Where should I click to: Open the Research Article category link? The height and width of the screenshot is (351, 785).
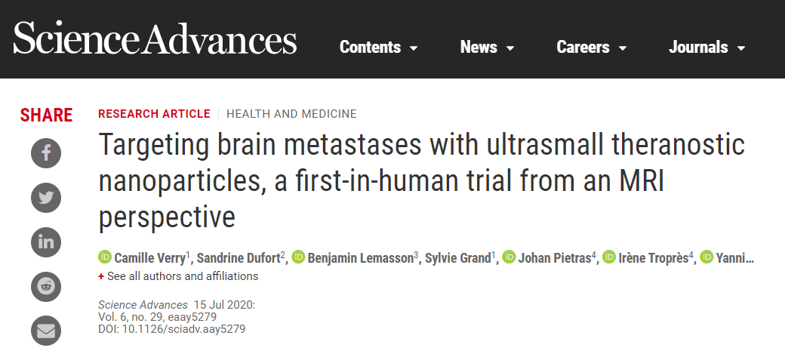click(154, 114)
